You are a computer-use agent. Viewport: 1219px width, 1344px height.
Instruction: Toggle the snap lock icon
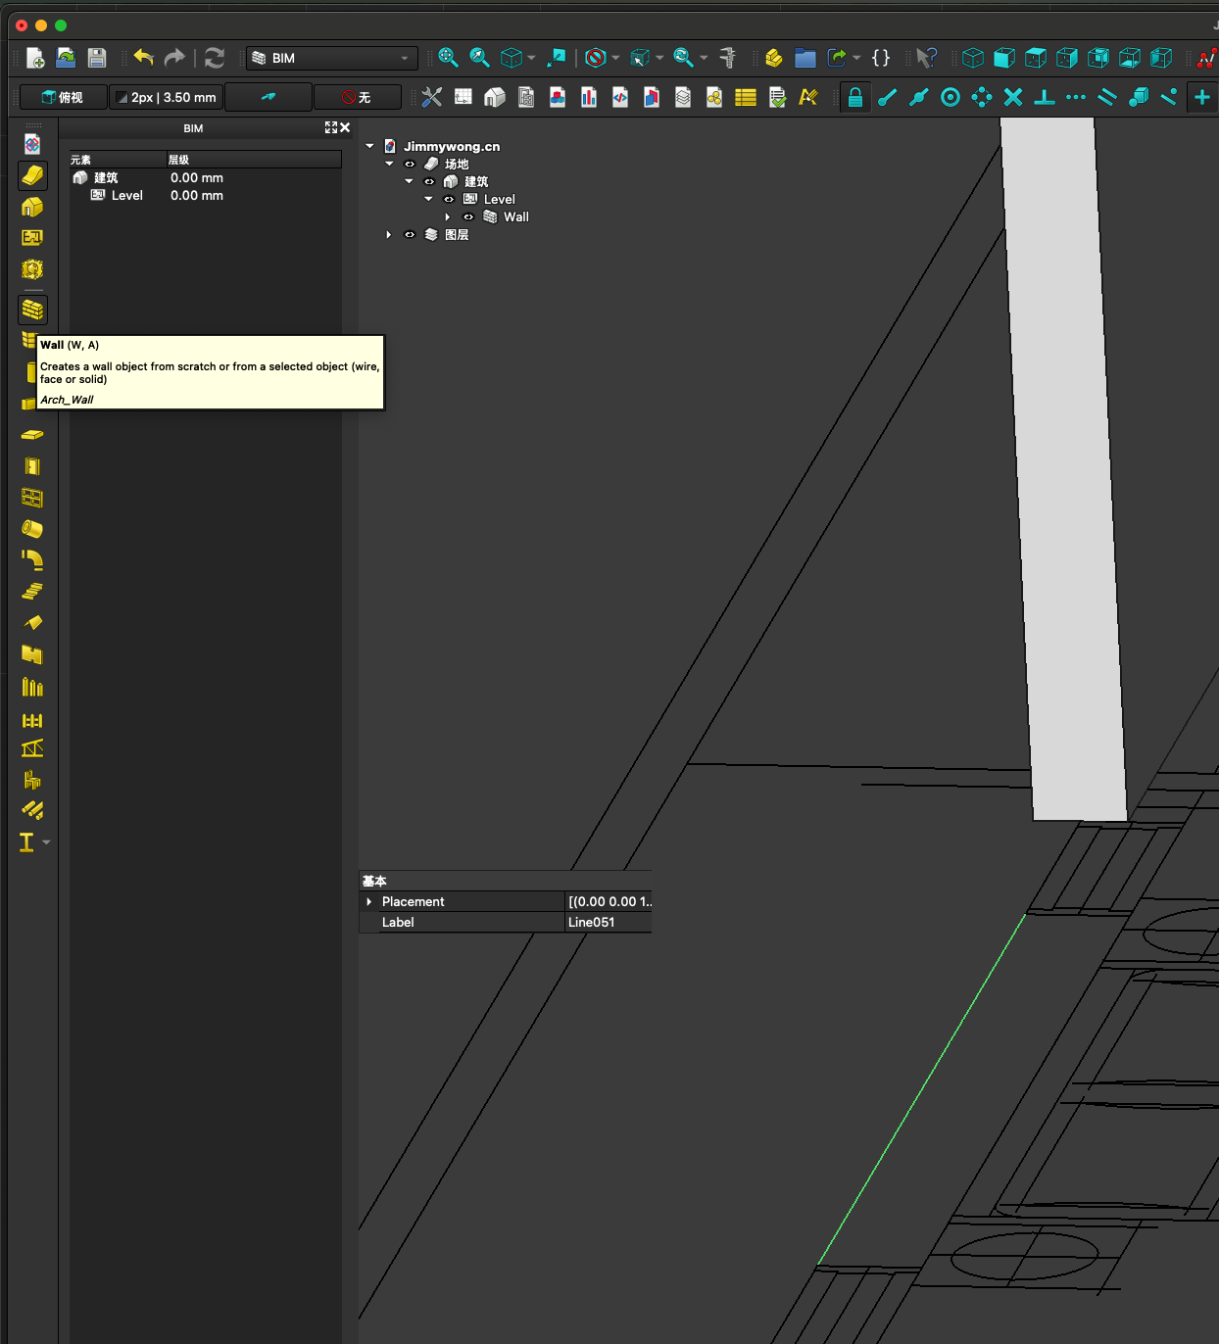[x=854, y=97]
